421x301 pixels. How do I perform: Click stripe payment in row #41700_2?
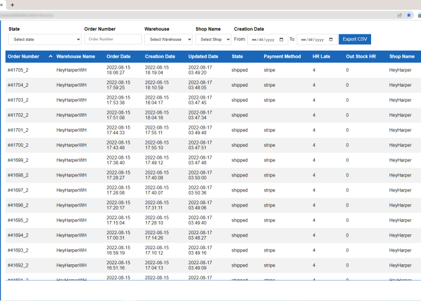[x=269, y=146]
